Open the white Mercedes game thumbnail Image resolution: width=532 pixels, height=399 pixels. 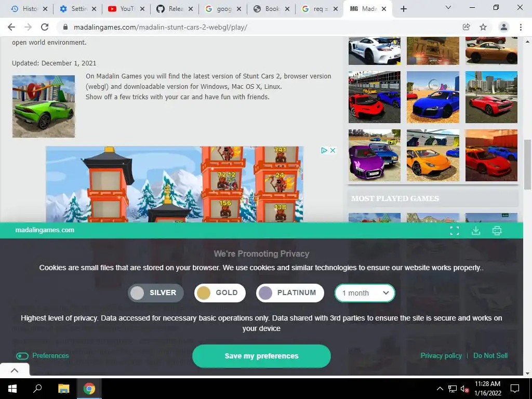pyautogui.click(x=375, y=50)
